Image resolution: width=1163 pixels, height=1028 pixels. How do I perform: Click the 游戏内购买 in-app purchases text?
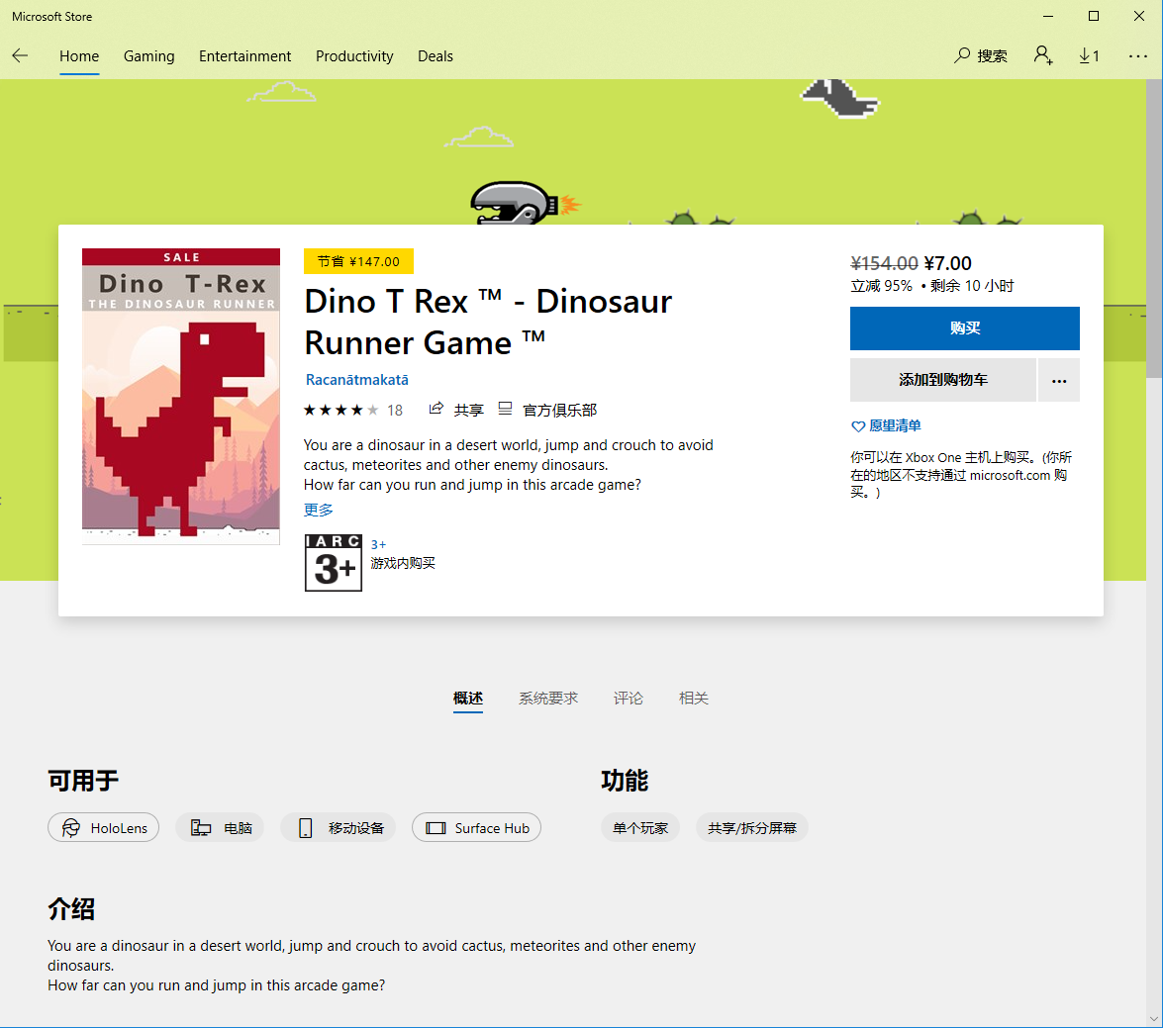[403, 563]
